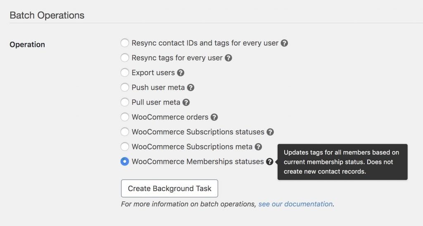
Task: Choose Pull user meta radio button
Action: 125,102
